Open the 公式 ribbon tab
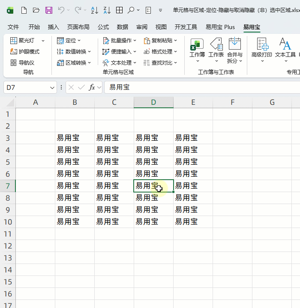300x308 pixels. pos(103,27)
